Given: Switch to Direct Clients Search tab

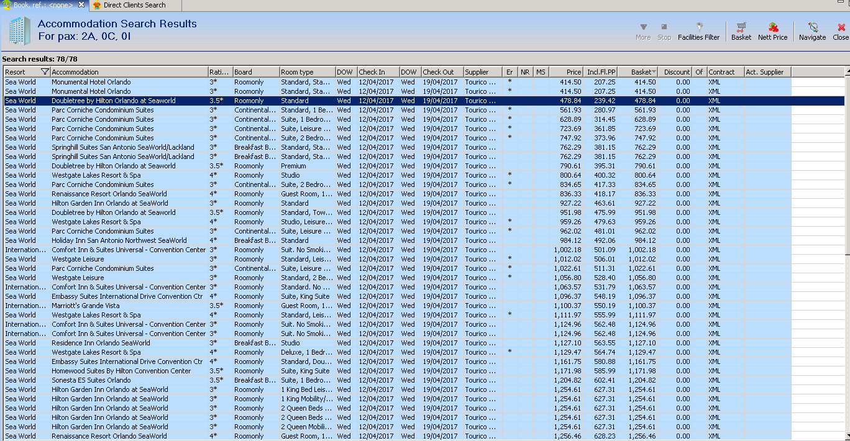Looking at the screenshot, I should 135,5.
